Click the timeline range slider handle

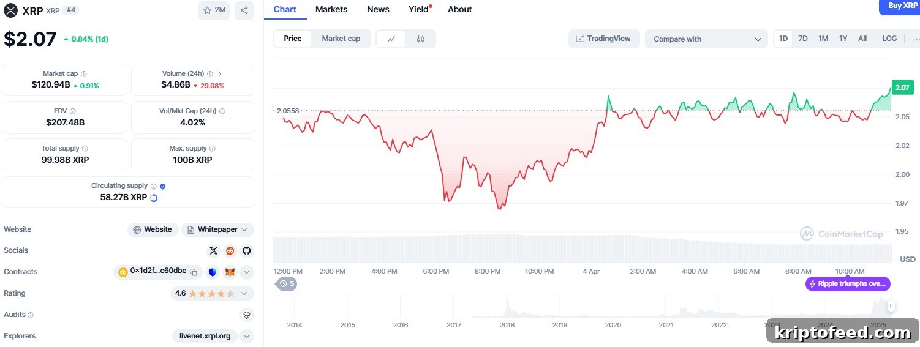[x=892, y=306]
